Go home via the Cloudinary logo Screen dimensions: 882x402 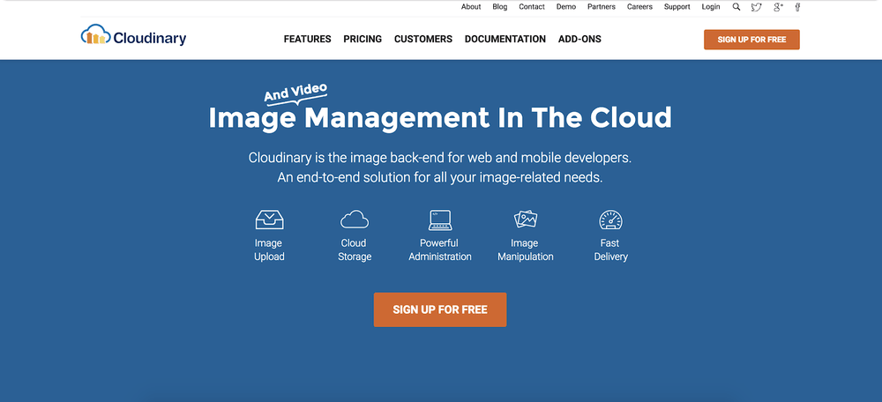133,35
